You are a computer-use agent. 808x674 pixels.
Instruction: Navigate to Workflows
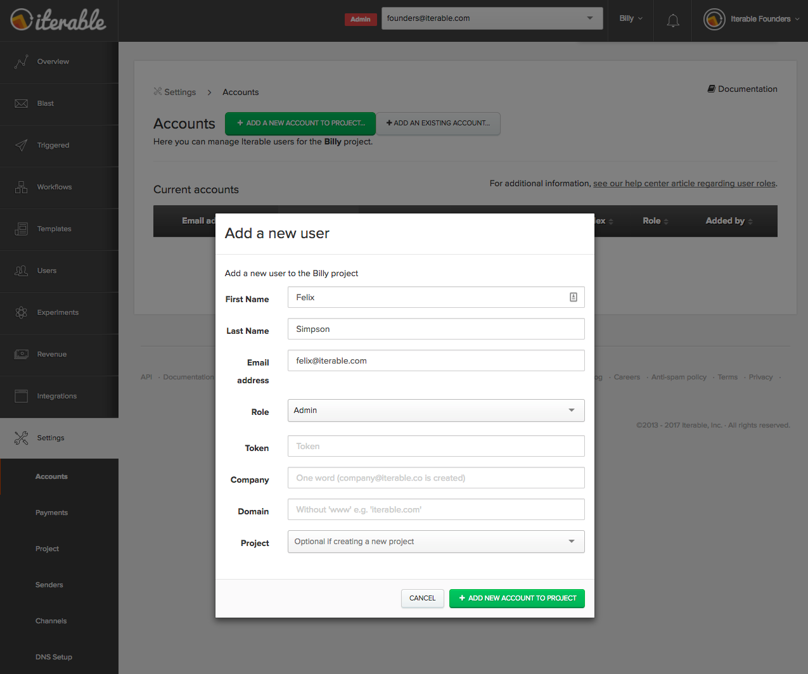pyautogui.click(x=59, y=188)
